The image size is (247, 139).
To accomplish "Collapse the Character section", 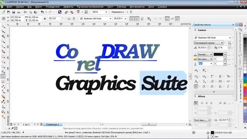I will (195, 30).
